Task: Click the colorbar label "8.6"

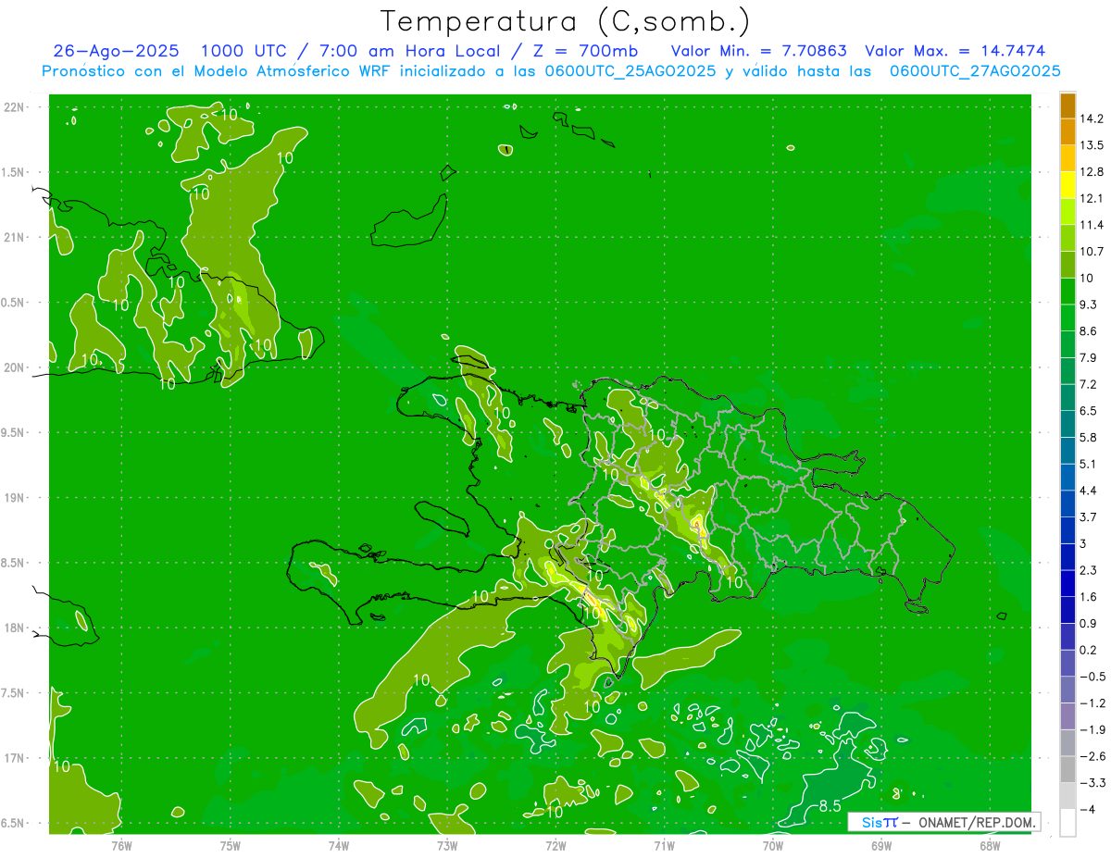Action: click(x=1089, y=331)
